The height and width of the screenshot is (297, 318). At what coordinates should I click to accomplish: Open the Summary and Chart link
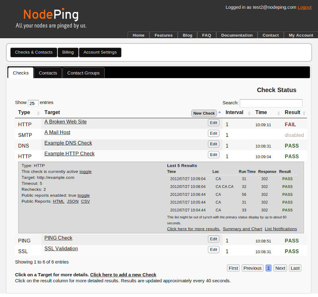242,229
